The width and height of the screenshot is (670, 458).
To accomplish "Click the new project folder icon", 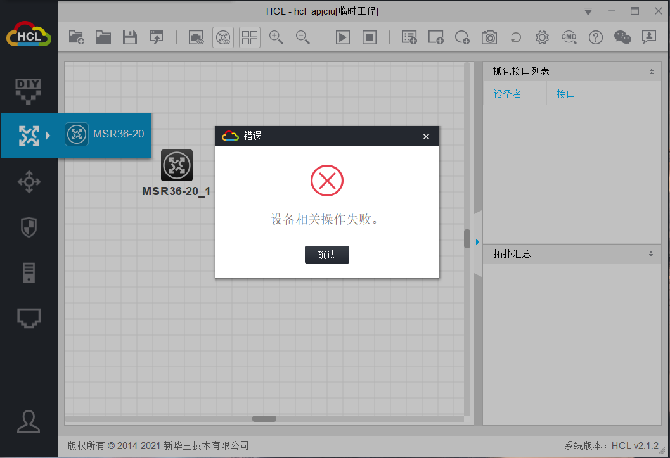I will 76,37.
